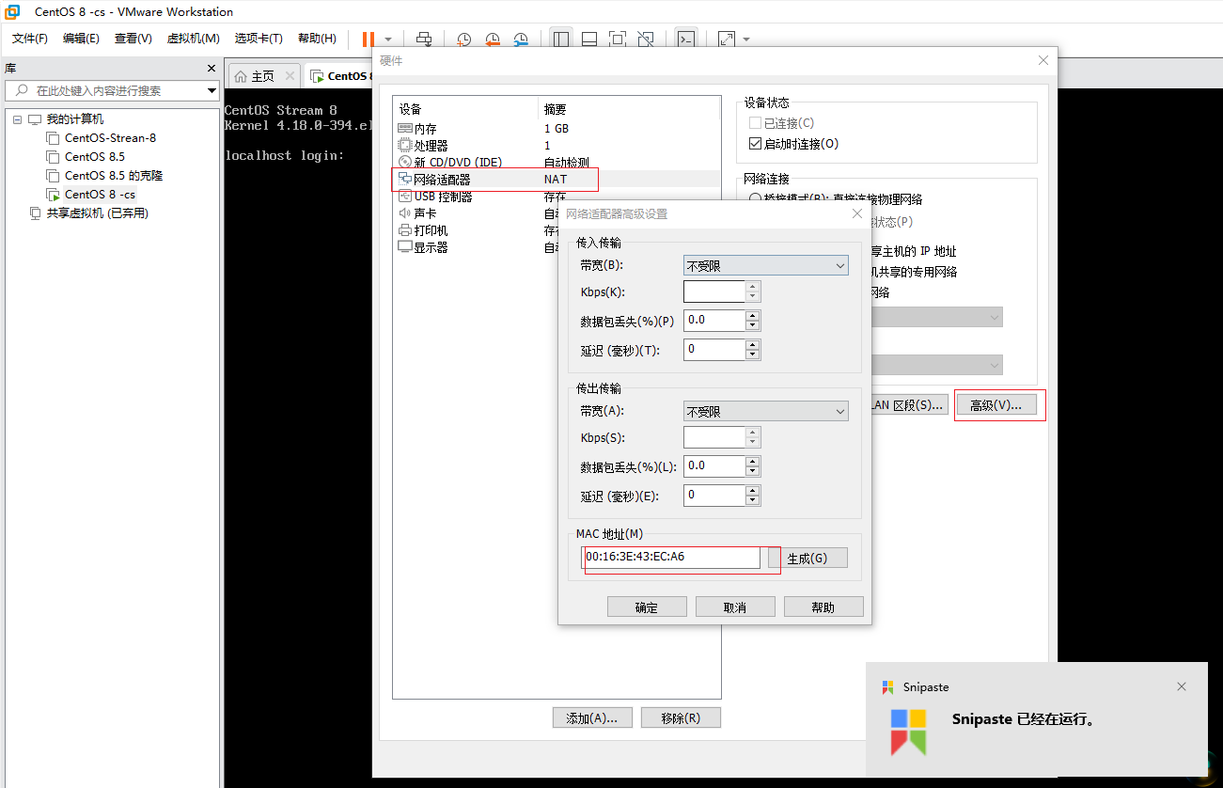
Task: Decrease incoming 延迟(毫秒)(T) stepper down
Action: [x=752, y=355]
